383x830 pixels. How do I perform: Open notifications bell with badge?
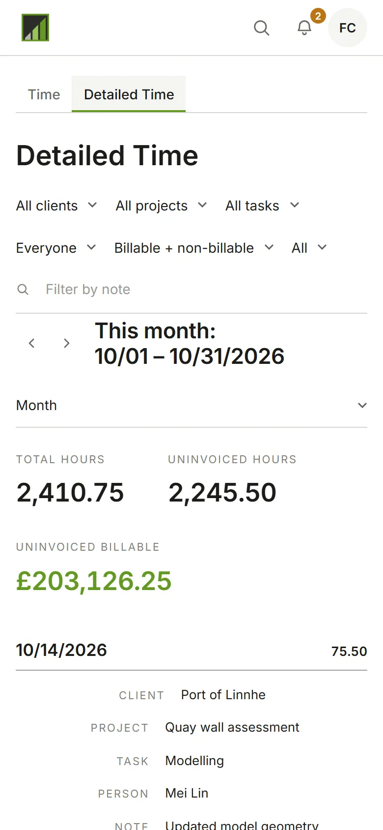(305, 28)
